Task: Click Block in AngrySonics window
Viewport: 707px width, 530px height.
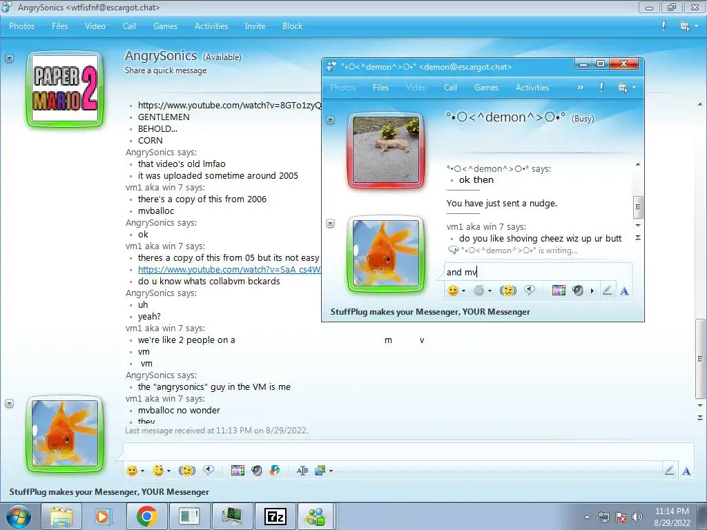Action: pos(292,26)
